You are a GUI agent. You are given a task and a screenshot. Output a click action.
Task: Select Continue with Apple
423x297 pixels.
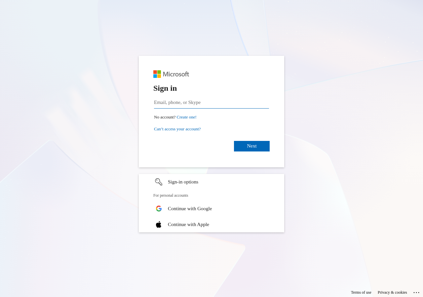pos(211,224)
